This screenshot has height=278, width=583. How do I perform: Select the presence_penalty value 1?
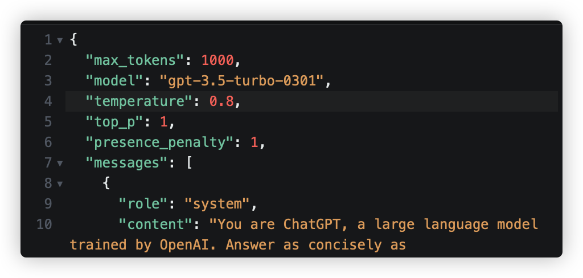coord(254,142)
